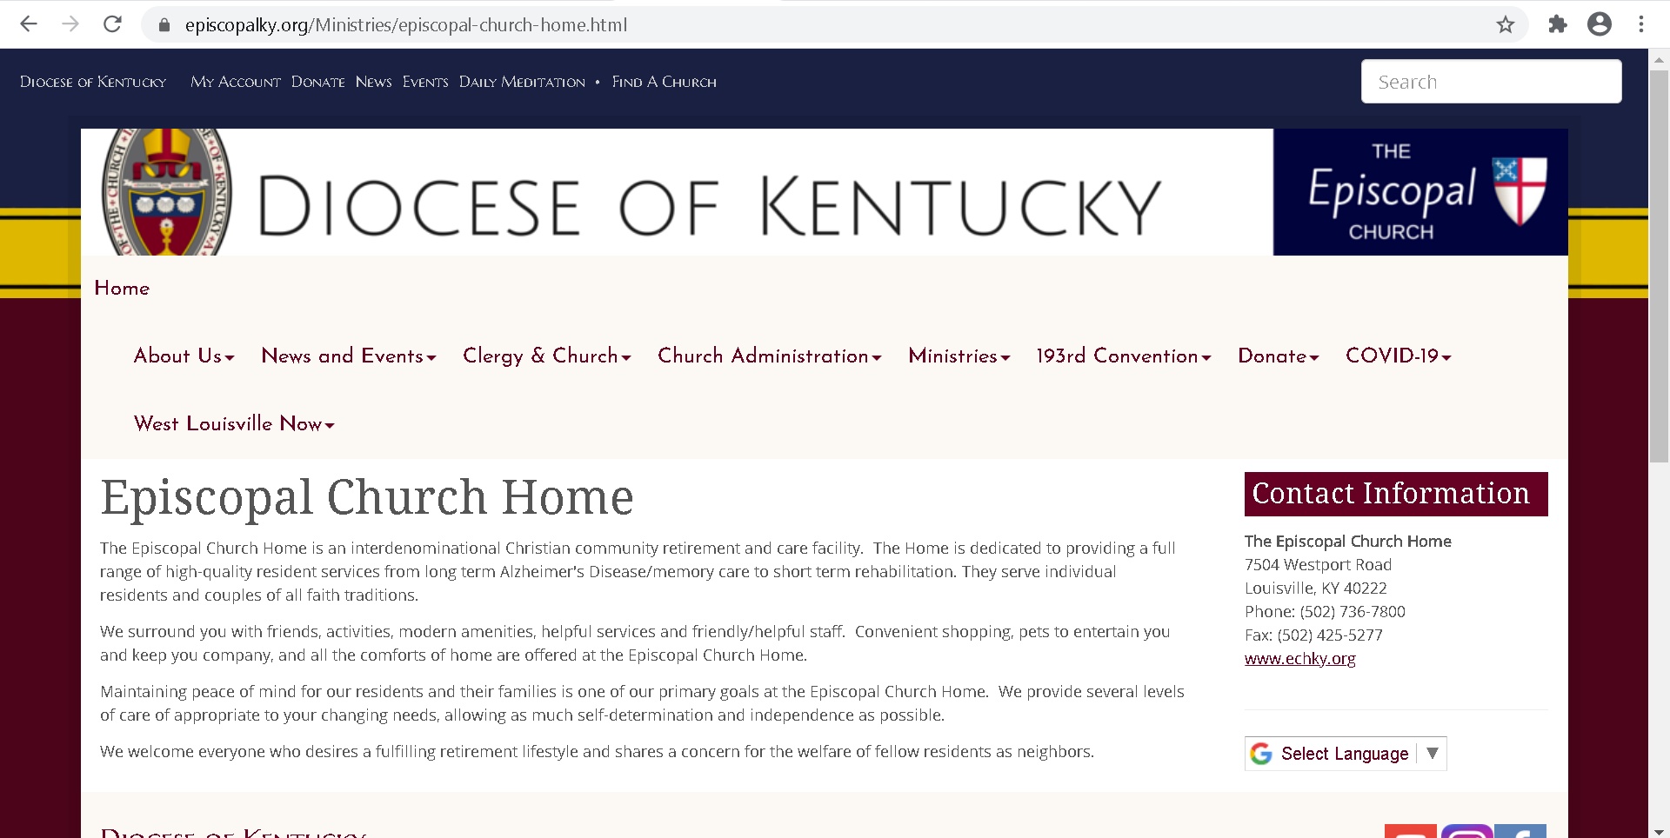This screenshot has width=1670, height=838.
Task: Open the Ministries dropdown menu
Action: tap(958, 356)
